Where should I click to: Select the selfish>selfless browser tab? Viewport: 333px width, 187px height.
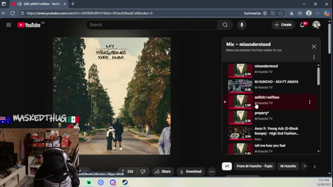tap(39, 4)
